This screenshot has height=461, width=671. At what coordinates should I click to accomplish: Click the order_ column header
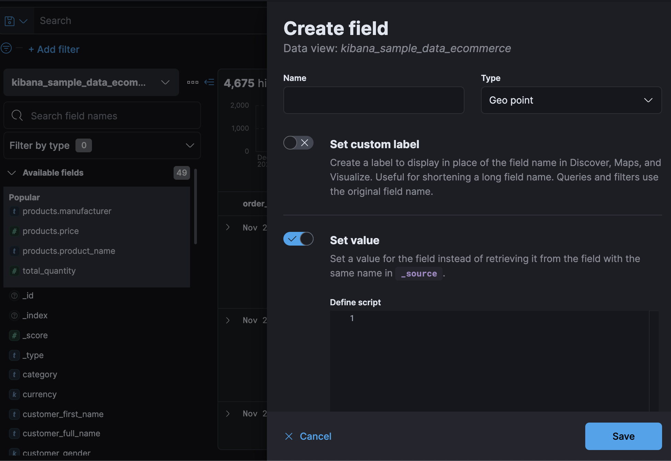click(255, 204)
